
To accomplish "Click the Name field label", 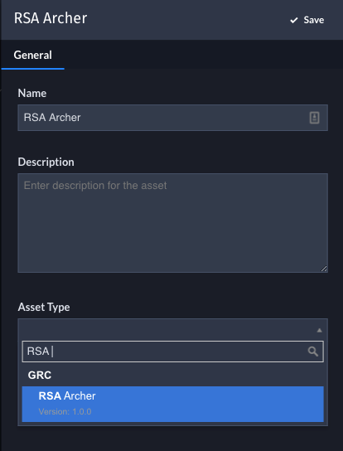I will click(x=32, y=93).
